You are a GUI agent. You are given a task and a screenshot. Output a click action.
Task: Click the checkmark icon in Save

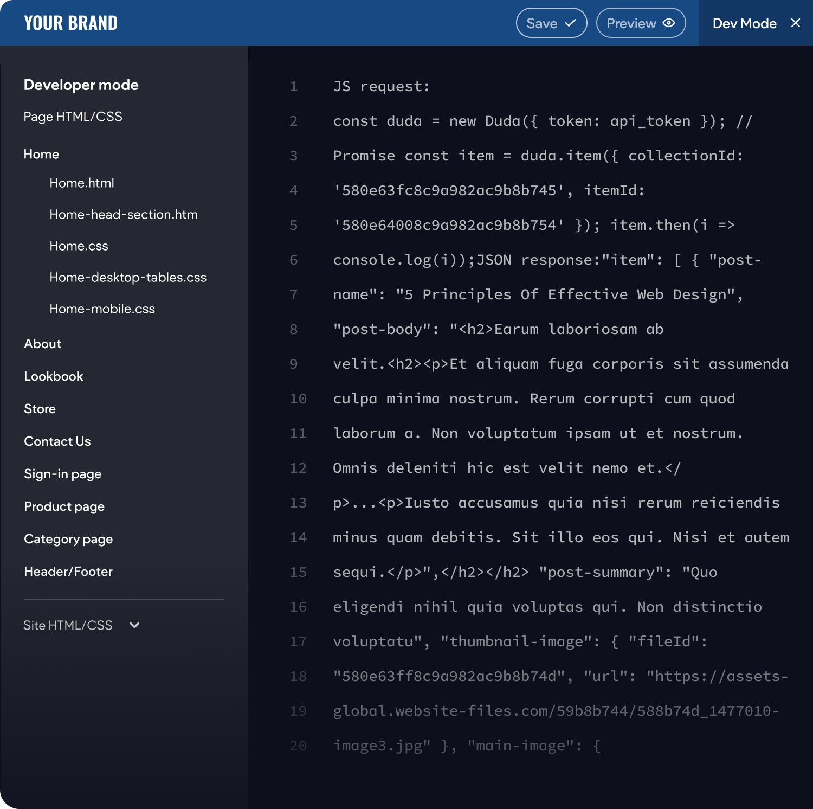pos(570,23)
